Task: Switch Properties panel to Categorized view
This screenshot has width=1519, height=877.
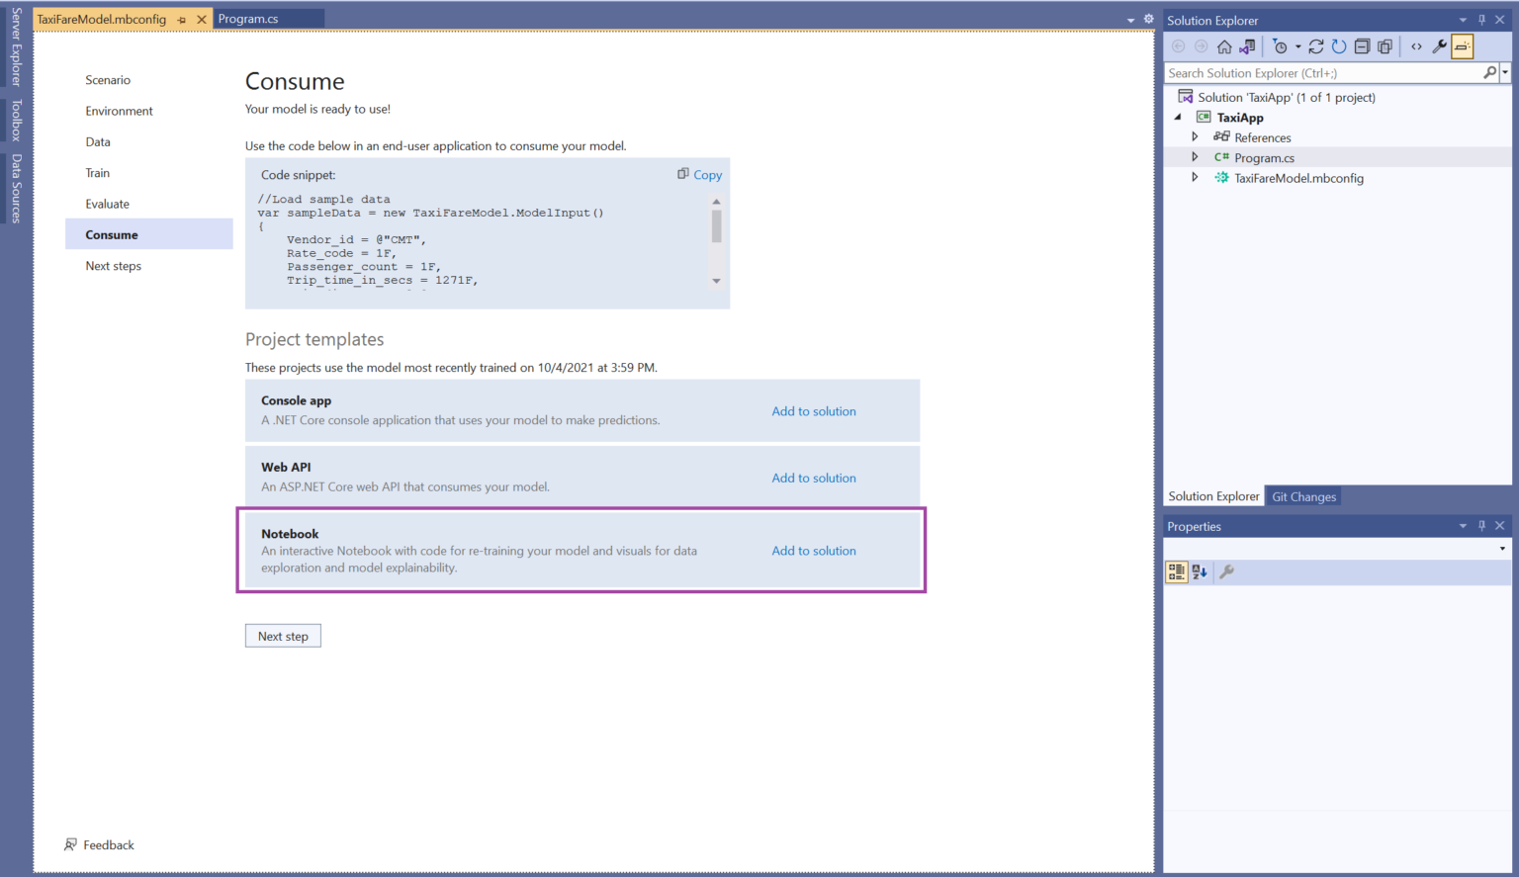Action: (1176, 571)
